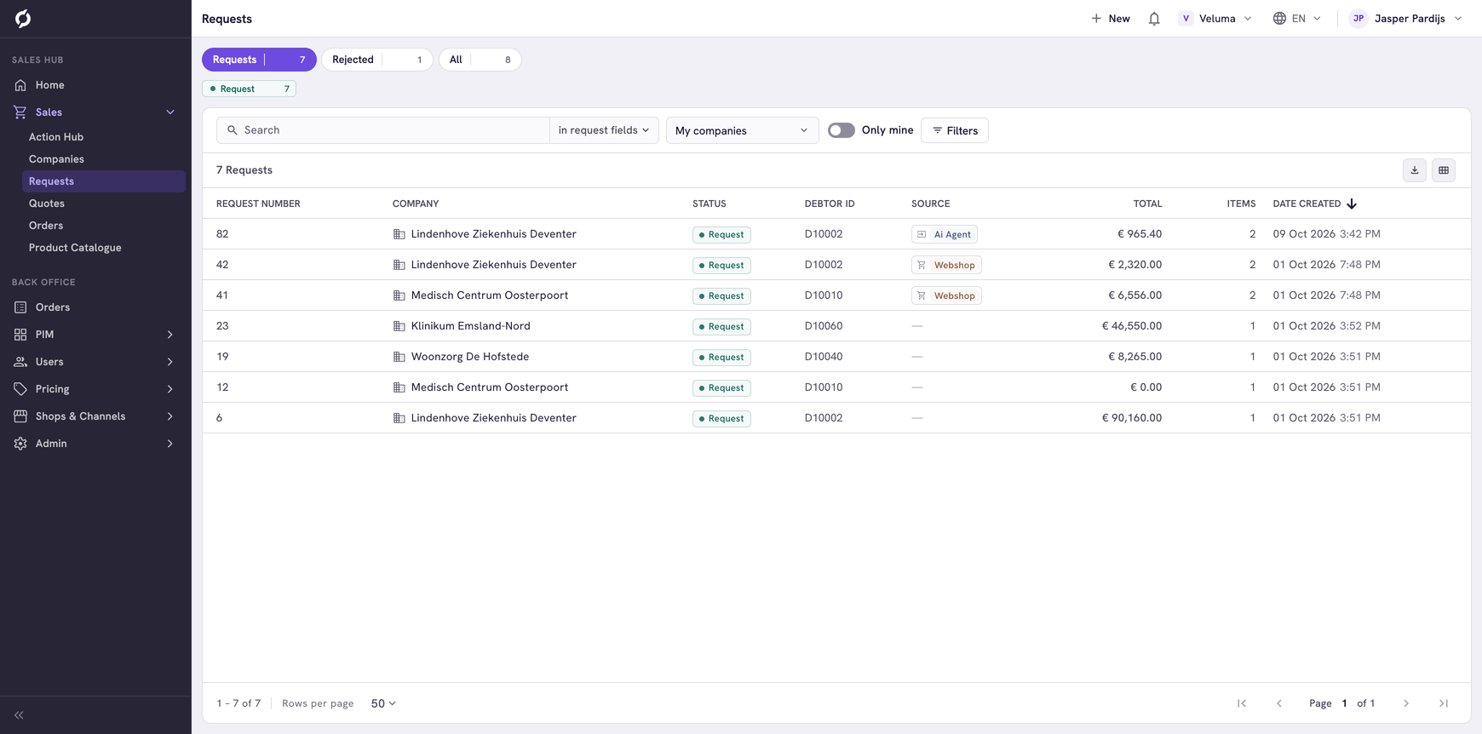Screen dimensions: 1482x734
Task: Click the JP user avatar
Action: coord(1358,19)
